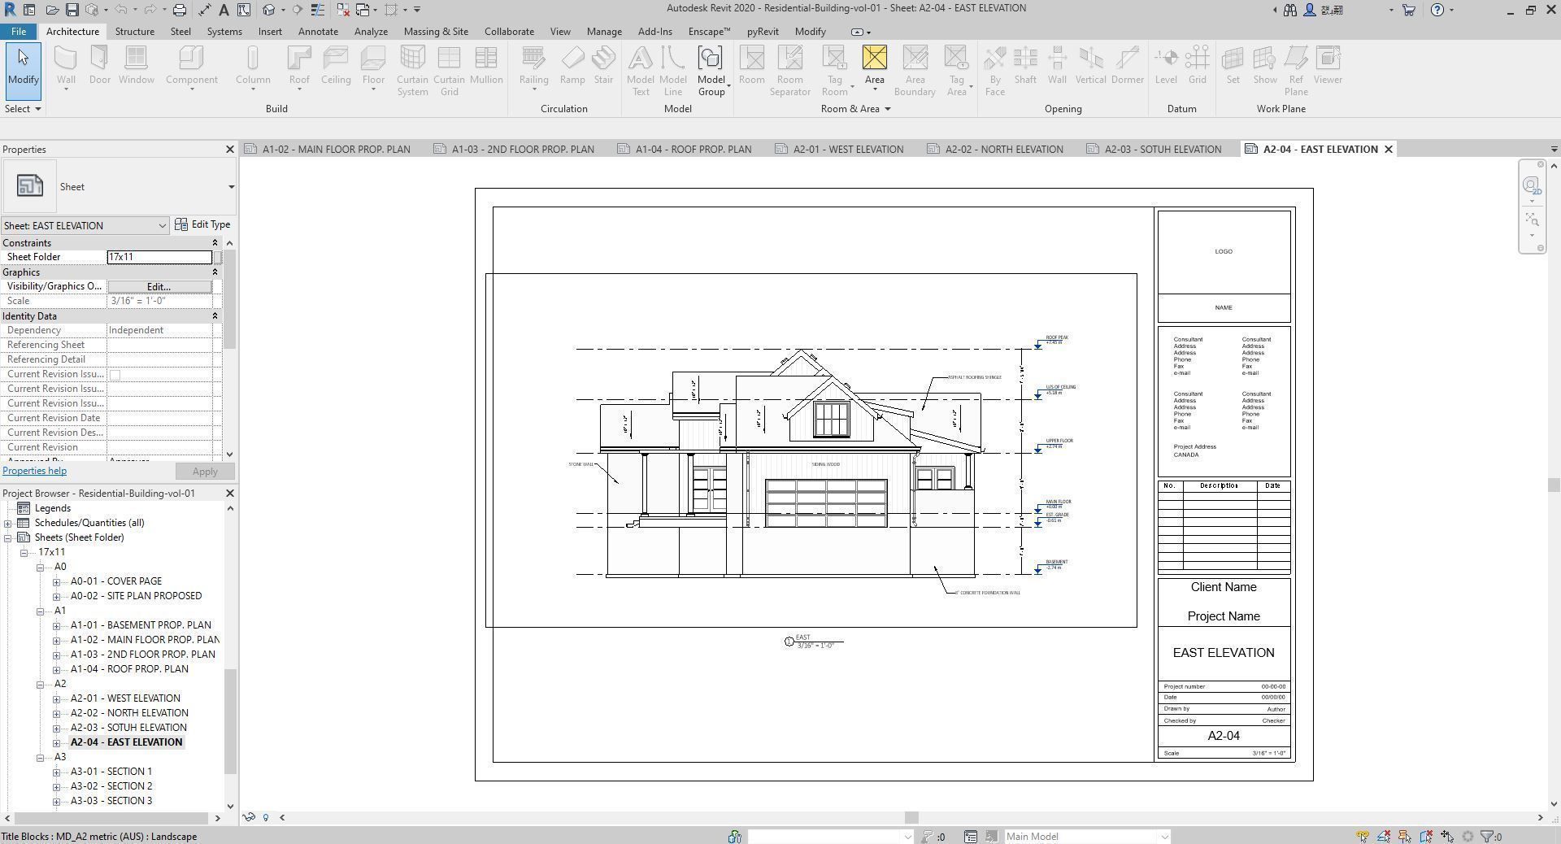Open the Properties help link

pos(34,471)
